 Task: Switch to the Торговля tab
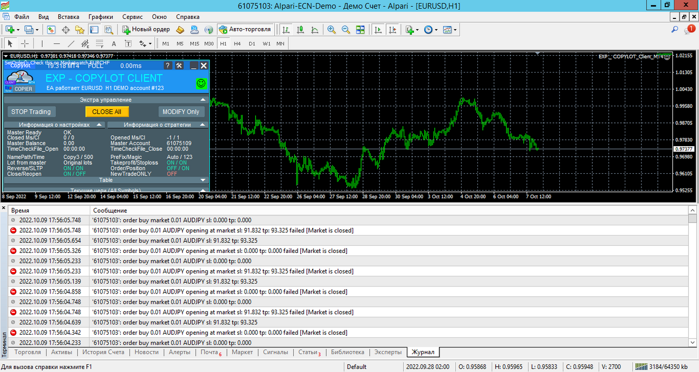click(28, 352)
